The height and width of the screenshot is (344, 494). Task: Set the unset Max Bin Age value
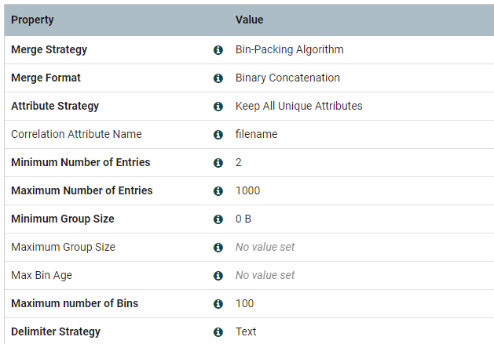(x=265, y=276)
